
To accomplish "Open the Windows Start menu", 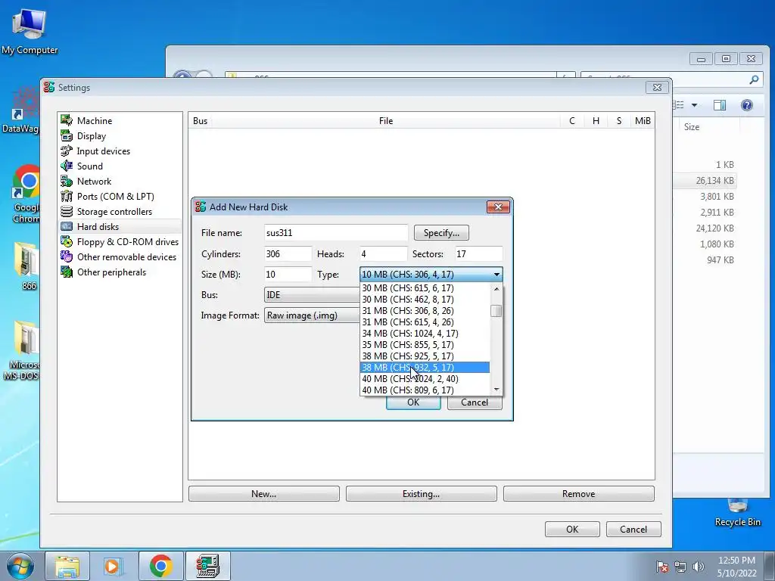I will pos(20,566).
